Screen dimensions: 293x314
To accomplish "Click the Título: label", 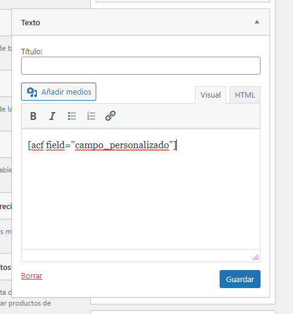I will click(32, 52).
